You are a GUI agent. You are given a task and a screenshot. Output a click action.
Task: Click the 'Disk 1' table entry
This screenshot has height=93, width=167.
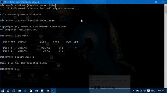[x=8, y=51]
